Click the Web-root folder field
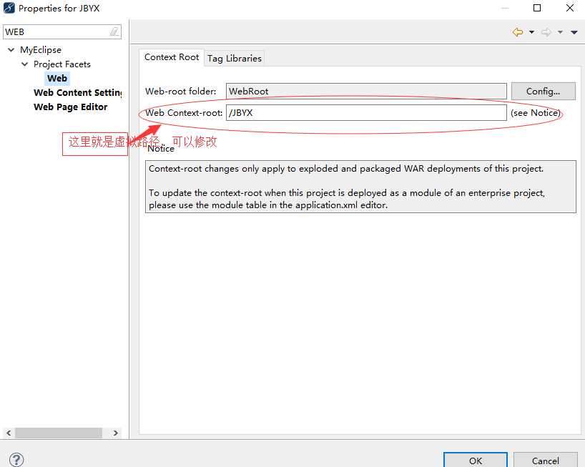This screenshot has width=585, height=467. [366, 91]
